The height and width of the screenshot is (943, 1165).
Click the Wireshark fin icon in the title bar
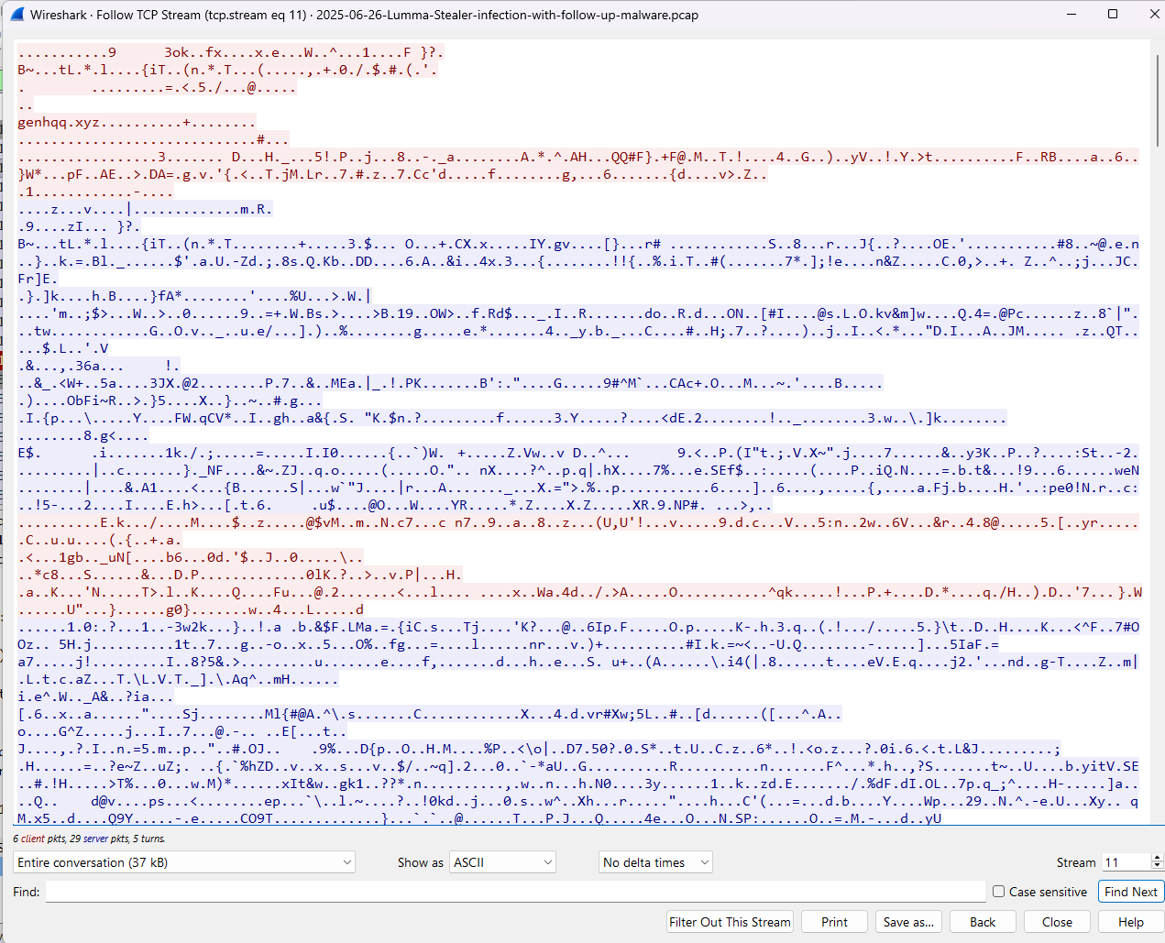click(x=16, y=15)
